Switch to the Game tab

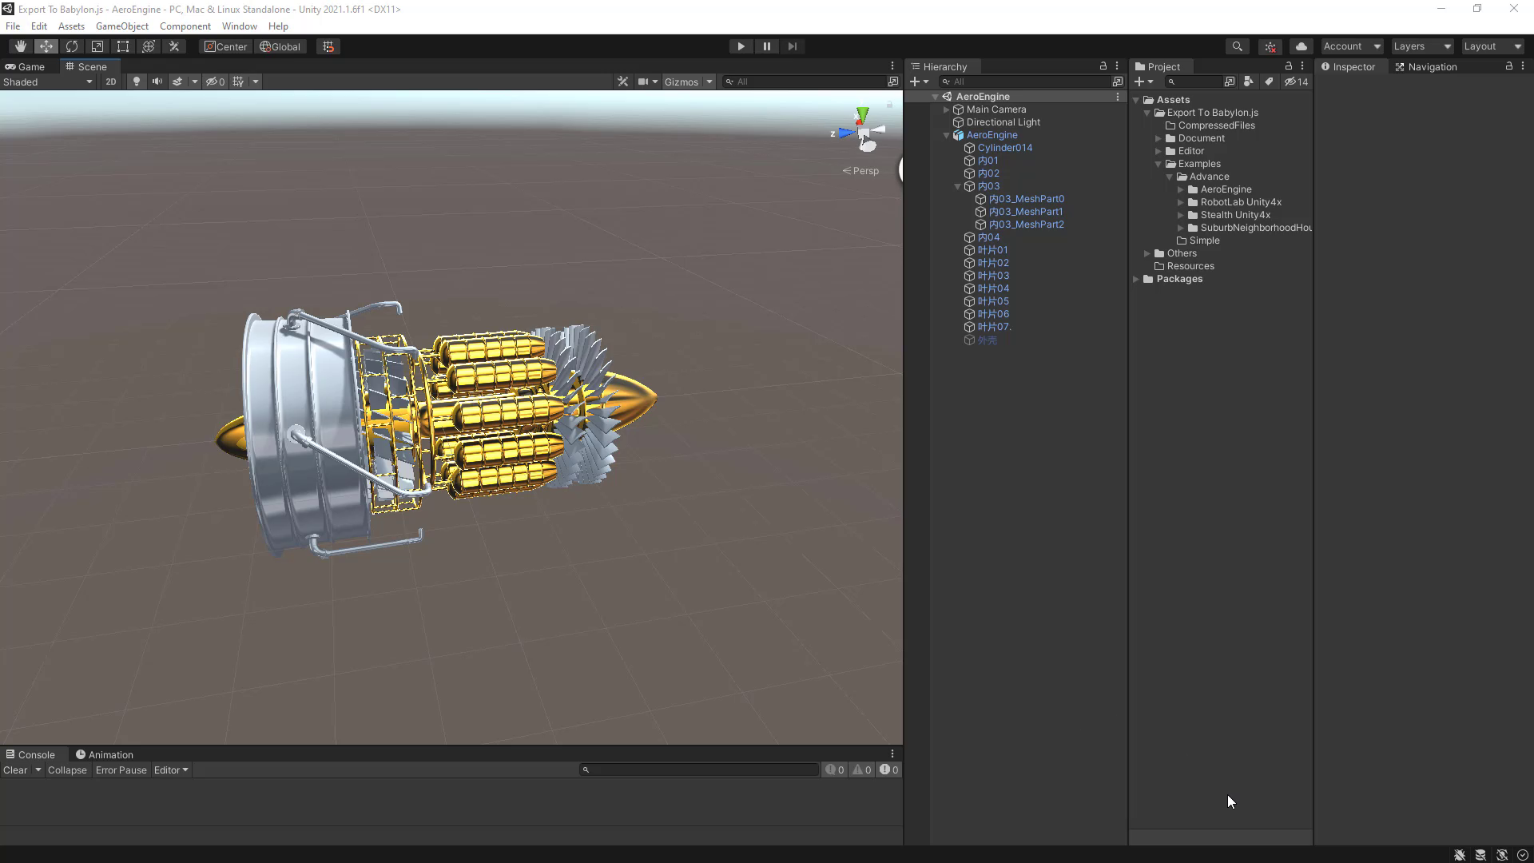pyautogui.click(x=26, y=66)
